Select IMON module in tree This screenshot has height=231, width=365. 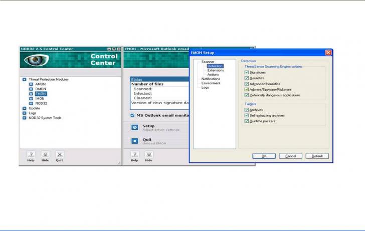(x=40, y=99)
